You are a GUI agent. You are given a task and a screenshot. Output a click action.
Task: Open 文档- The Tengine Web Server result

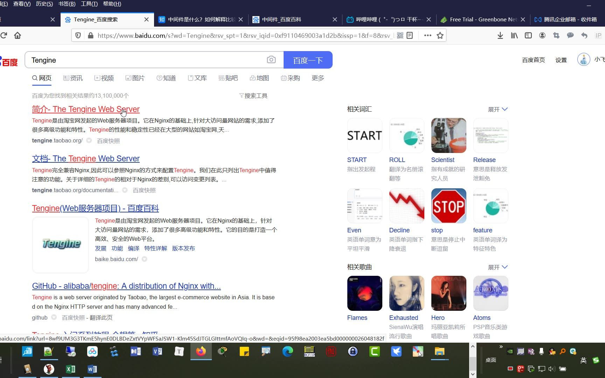pos(86,159)
